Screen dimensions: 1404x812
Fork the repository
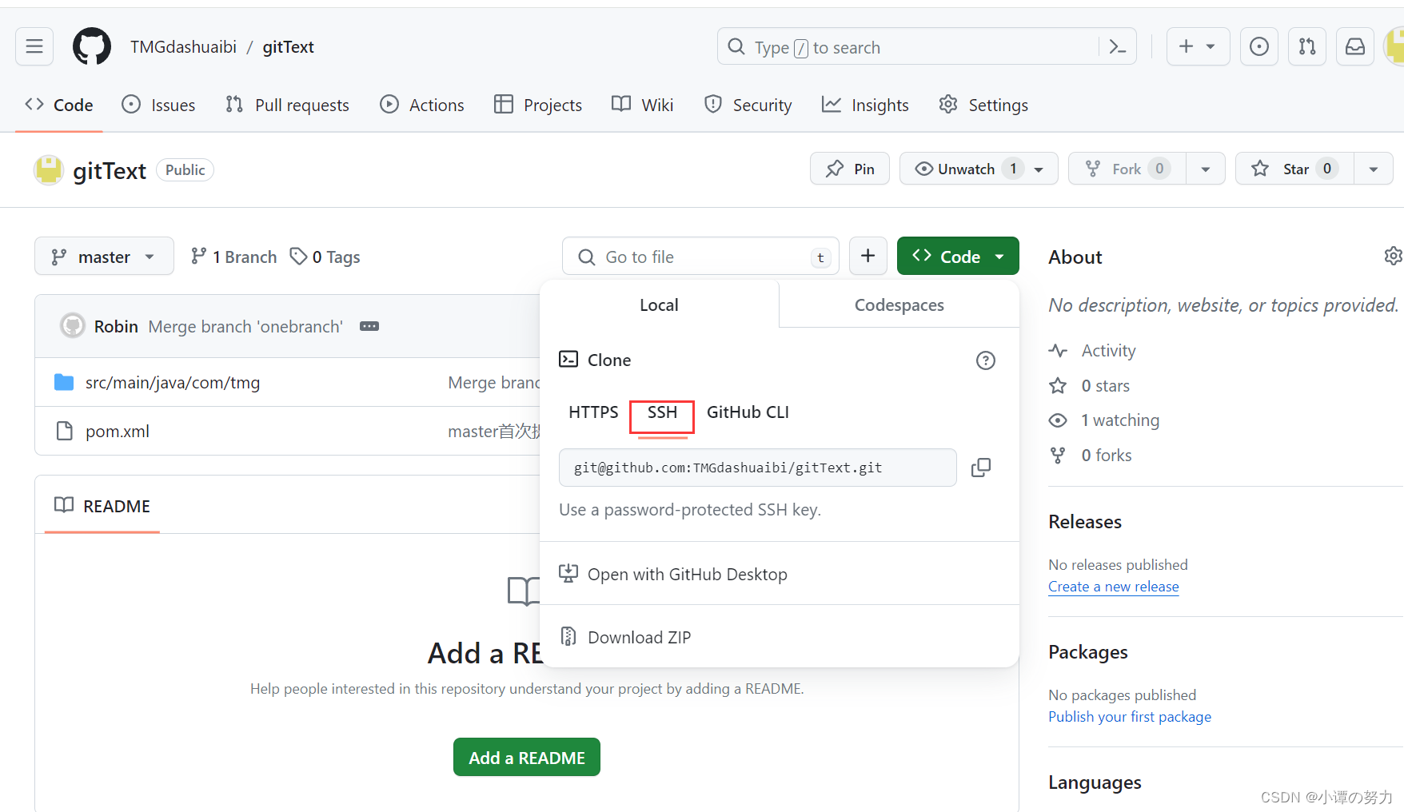pyautogui.click(x=1127, y=169)
